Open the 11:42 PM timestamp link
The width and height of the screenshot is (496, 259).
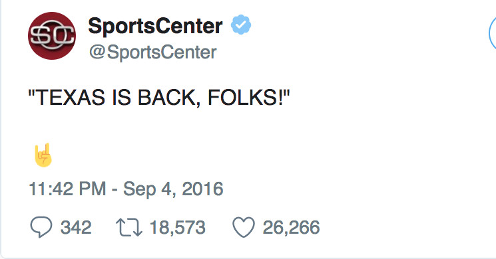(x=67, y=189)
